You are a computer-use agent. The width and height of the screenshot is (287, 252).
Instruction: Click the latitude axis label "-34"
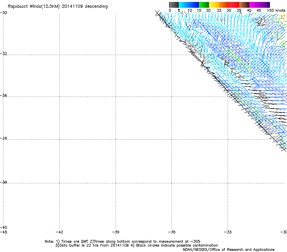(x=3, y=95)
